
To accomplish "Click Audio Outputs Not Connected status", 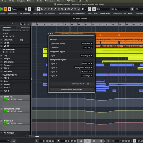I will click(x=25, y=13).
